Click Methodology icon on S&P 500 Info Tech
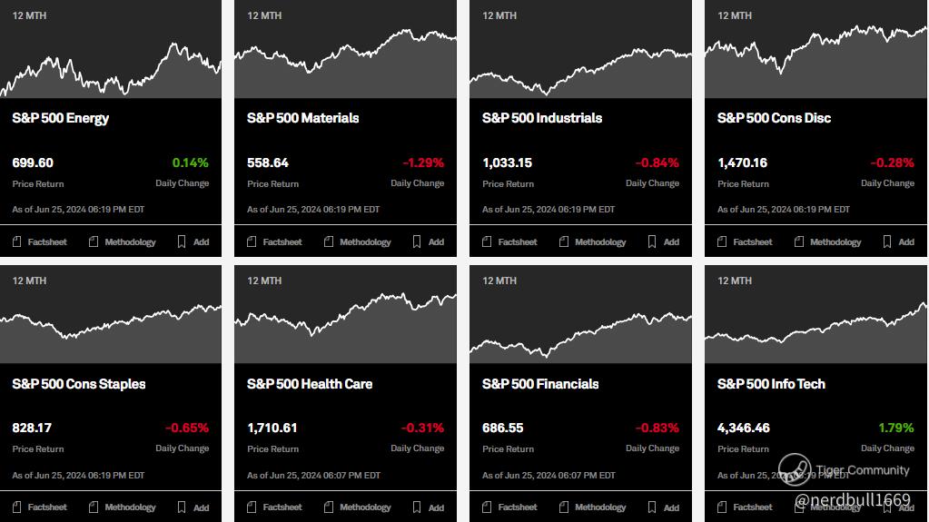Image resolution: width=929 pixels, height=522 pixels. [x=799, y=507]
